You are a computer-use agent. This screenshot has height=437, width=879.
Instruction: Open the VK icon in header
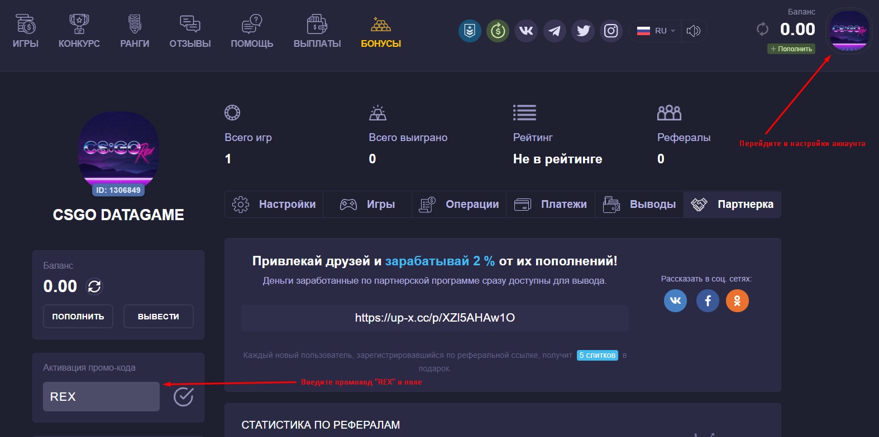click(x=526, y=31)
